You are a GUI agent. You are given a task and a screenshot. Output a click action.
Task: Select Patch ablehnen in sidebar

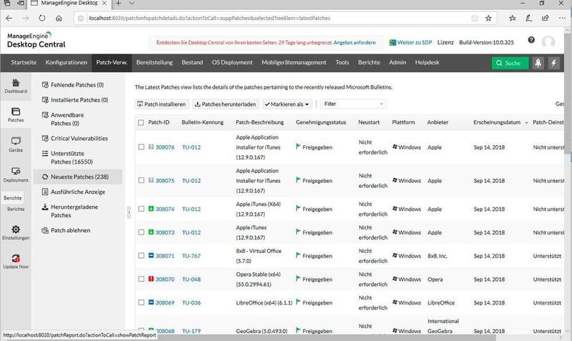70,230
